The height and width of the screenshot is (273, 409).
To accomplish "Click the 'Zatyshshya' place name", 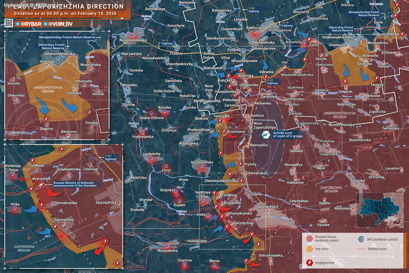I will click(299, 201).
